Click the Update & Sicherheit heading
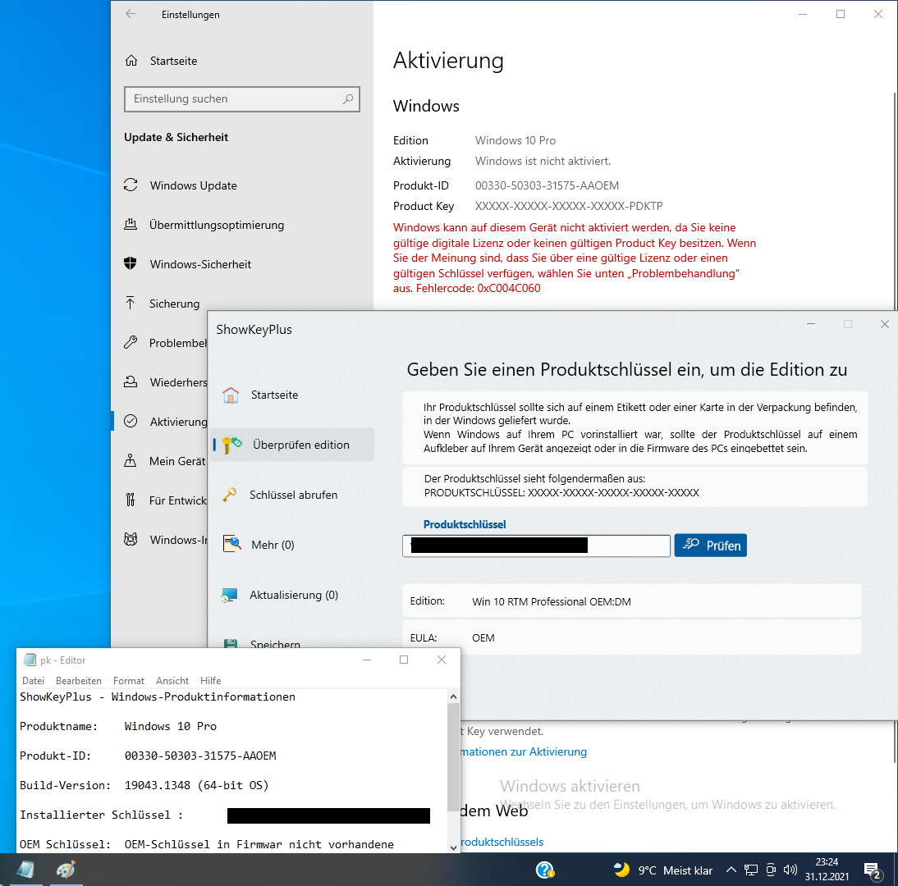 click(176, 137)
